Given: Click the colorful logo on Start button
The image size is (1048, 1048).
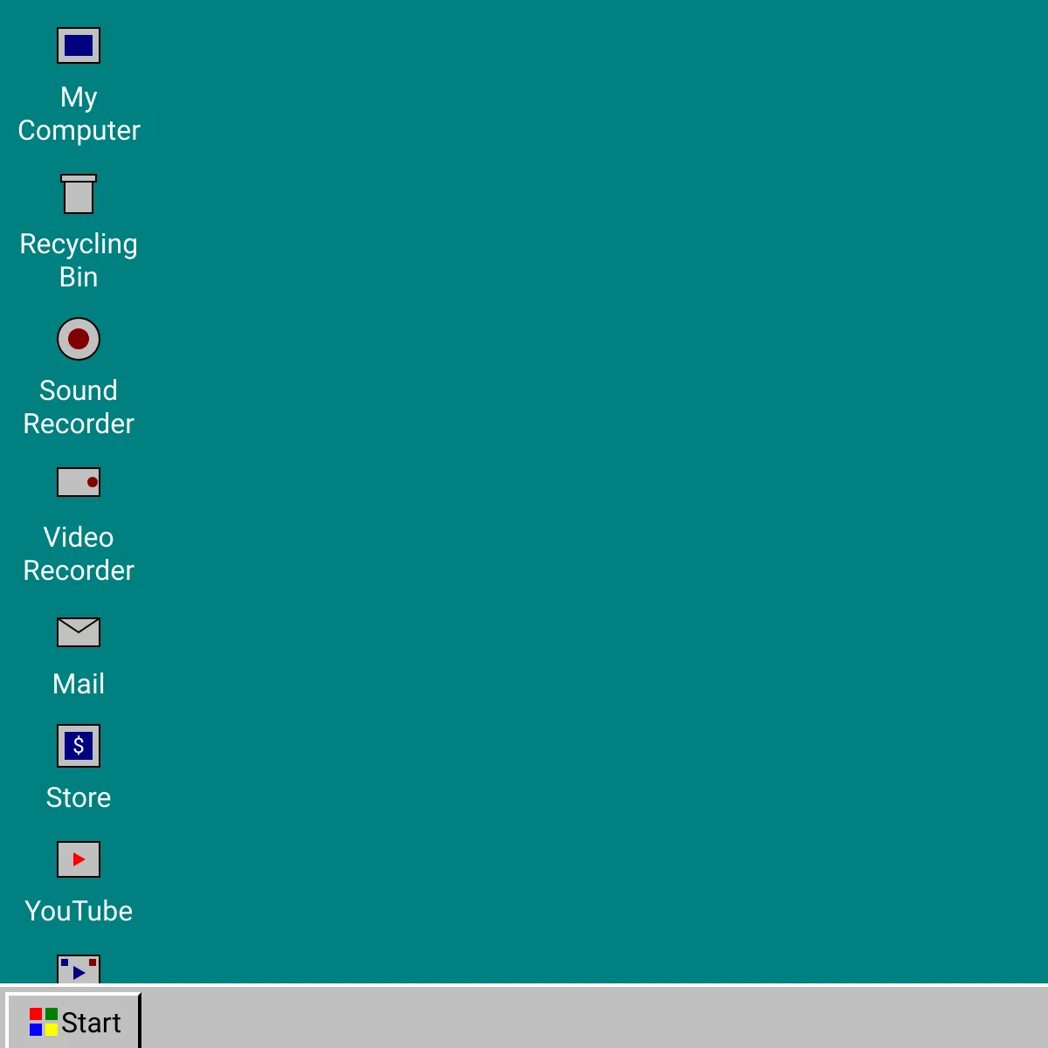Looking at the screenshot, I should [44, 1022].
